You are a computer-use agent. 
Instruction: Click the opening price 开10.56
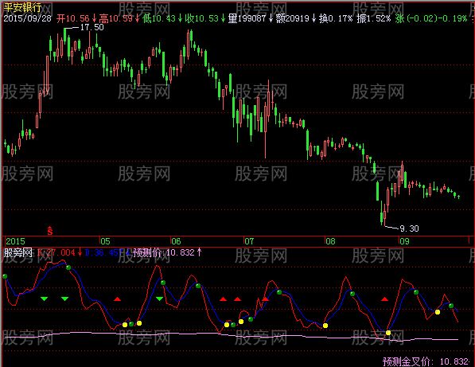73,18
